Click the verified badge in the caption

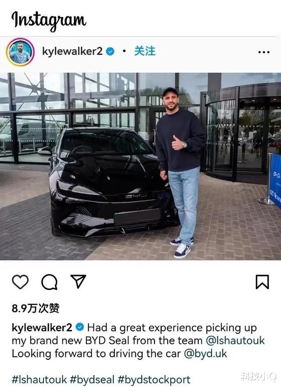tap(79, 327)
